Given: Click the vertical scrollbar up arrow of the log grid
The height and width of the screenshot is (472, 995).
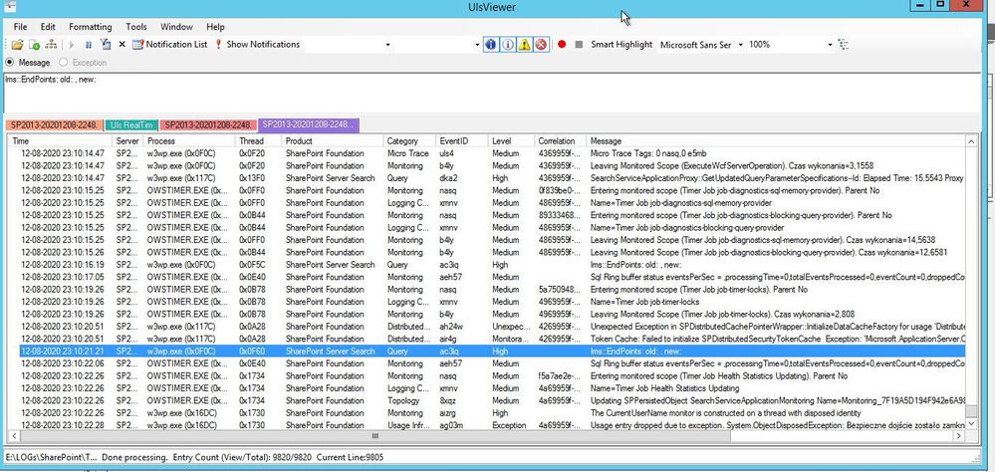Looking at the screenshot, I should pos(971,141).
